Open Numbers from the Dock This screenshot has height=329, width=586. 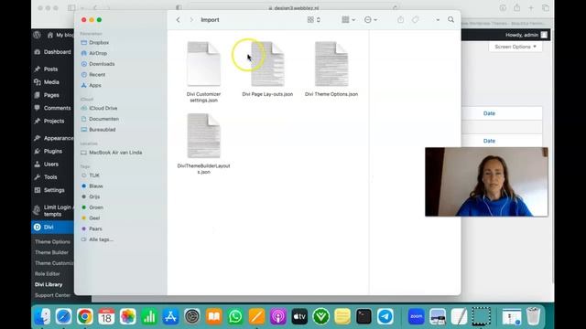(149, 317)
